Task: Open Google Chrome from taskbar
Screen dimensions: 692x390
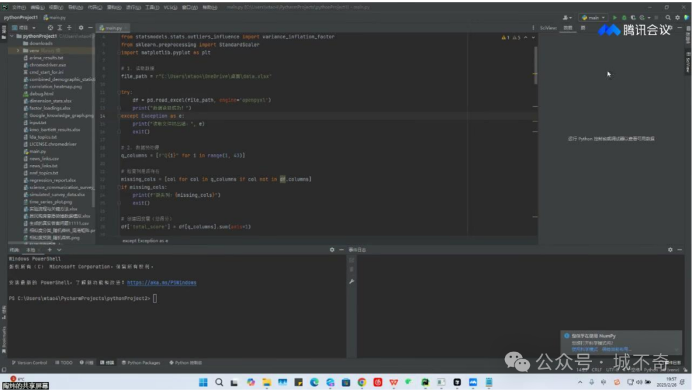Action: (x=362, y=382)
